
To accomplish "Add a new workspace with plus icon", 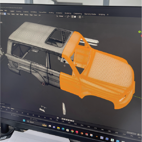I will (x=108, y=15).
